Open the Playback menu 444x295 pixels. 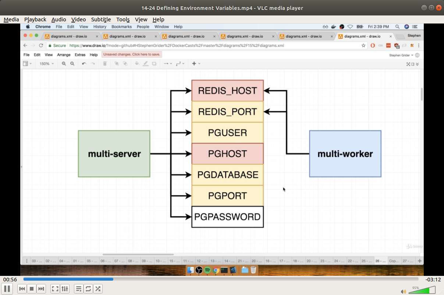(35, 19)
